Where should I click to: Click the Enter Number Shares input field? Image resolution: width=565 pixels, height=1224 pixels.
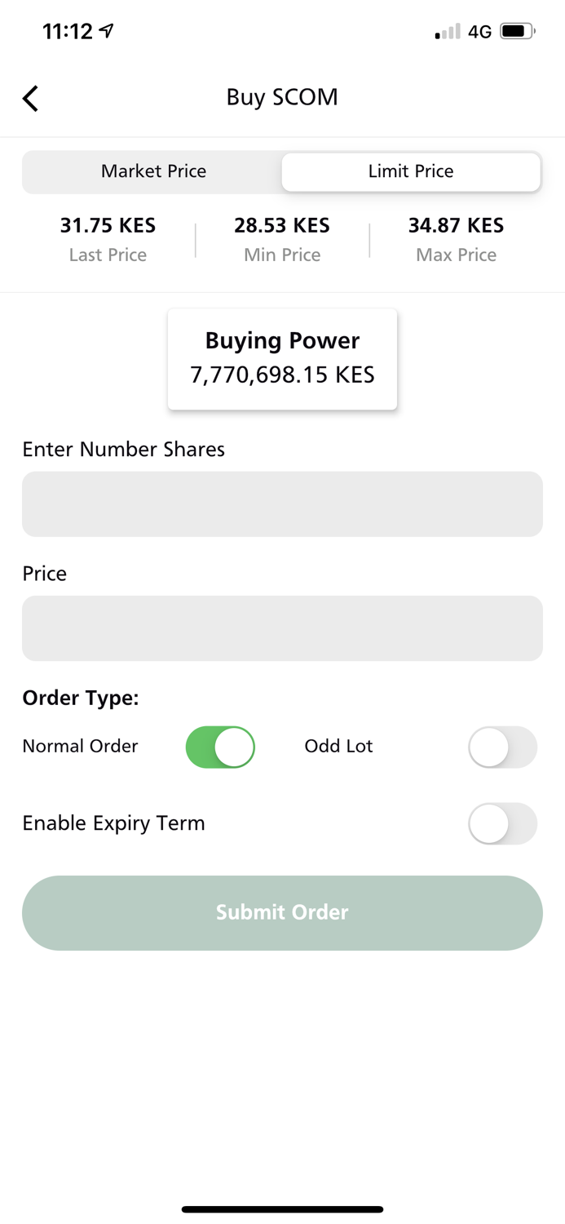pos(282,503)
